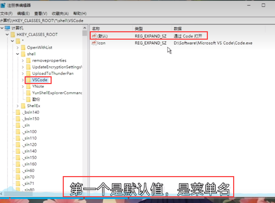Image resolution: width=275 pixels, height=203 pixels.
Task: Click the Registry Editor icon in title bar
Action: pyautogui.click(x=3, y=5)
